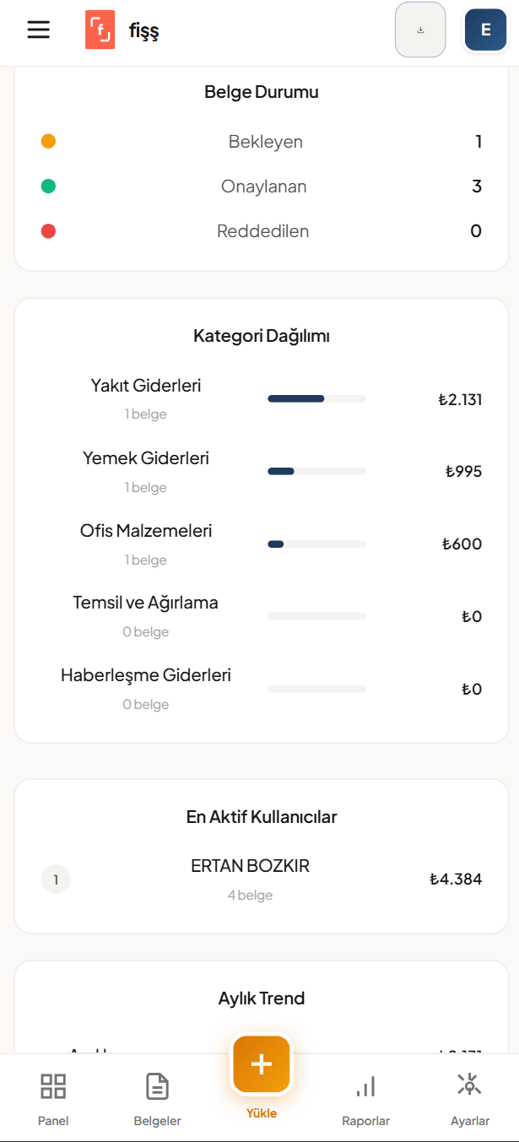
Task: Tap the download icon in the header
Action: 420,29
